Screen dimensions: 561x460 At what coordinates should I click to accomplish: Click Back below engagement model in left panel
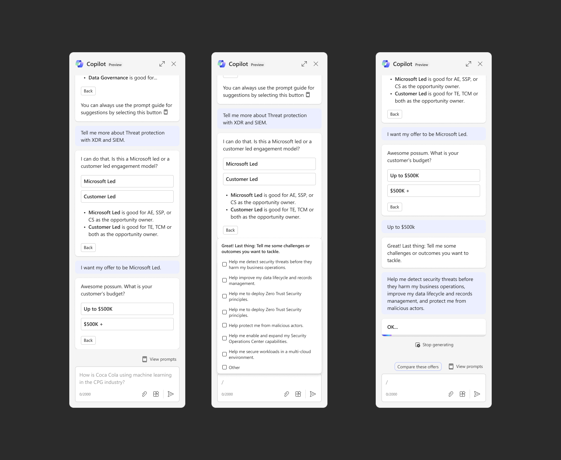point(88,248)
